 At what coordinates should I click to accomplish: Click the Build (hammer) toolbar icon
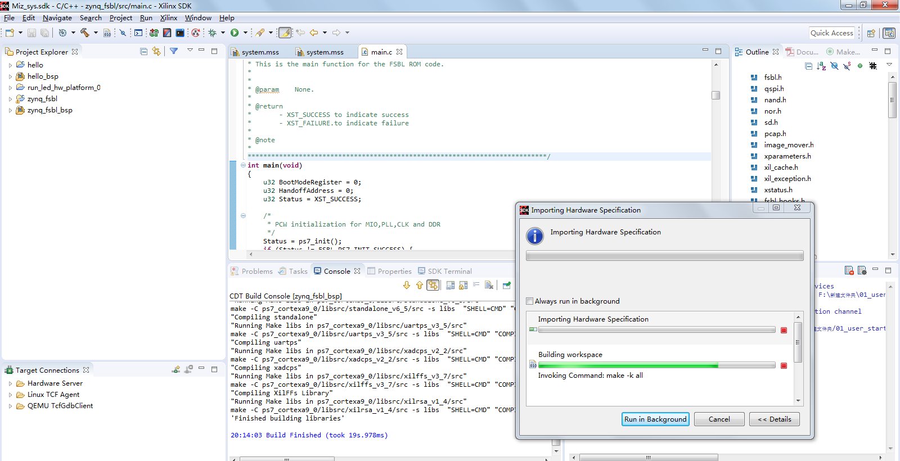coord(85,33)
